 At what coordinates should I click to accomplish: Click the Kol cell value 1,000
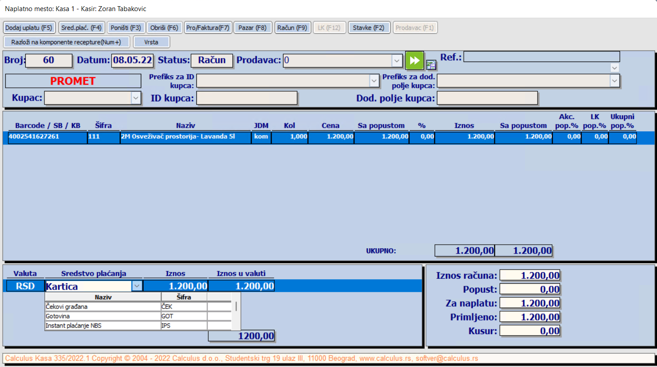click(x=290, y=137)
